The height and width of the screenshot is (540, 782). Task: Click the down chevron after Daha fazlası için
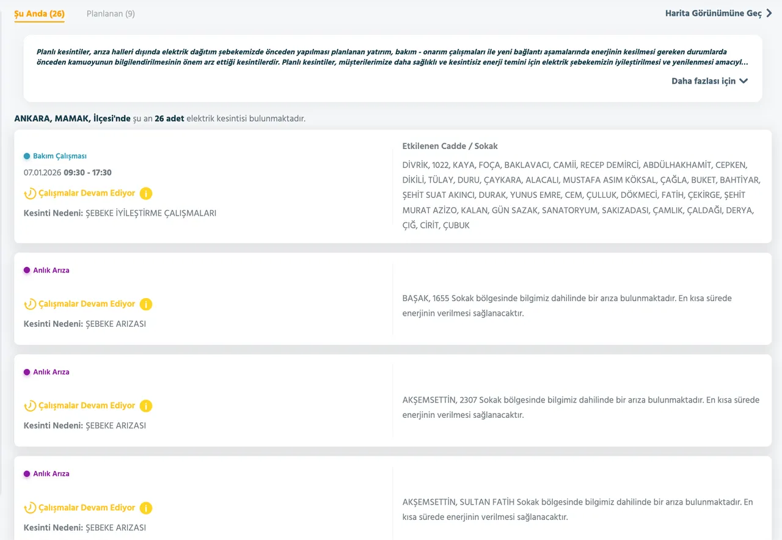(x=744, y=81)
